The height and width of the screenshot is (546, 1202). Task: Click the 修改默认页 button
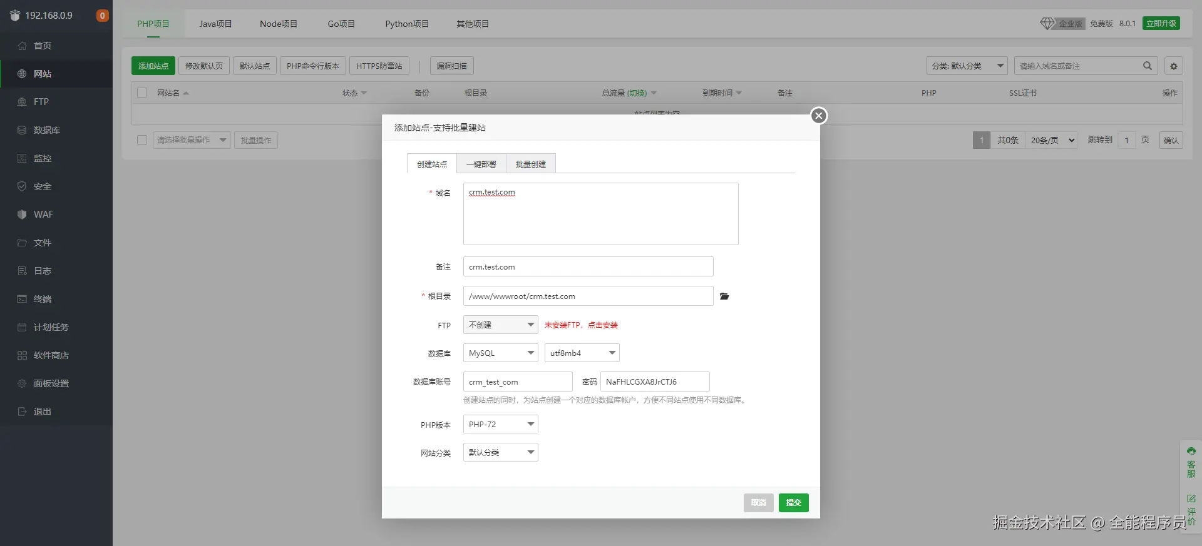click(x=204, y=66)
